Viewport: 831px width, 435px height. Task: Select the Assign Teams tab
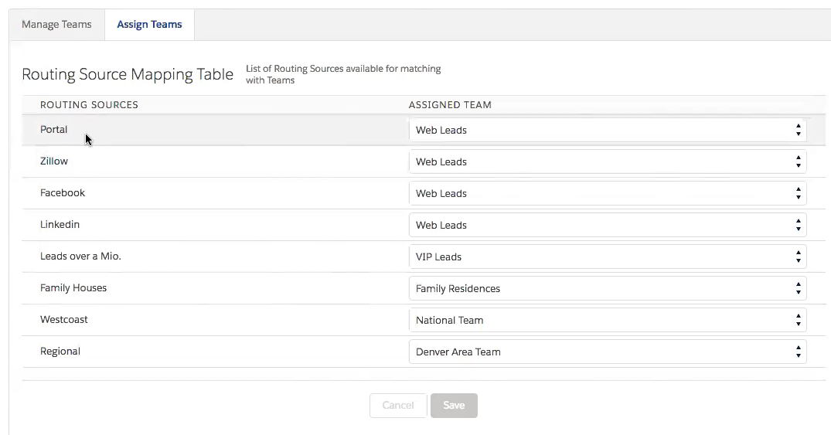(x=149, y=25)
